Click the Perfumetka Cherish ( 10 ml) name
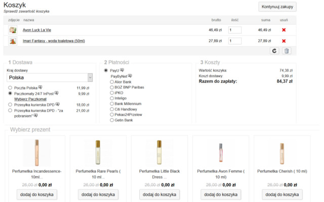The width and height of the screenshot is (324, 202). pyautogui.click(x=282, y=171)
